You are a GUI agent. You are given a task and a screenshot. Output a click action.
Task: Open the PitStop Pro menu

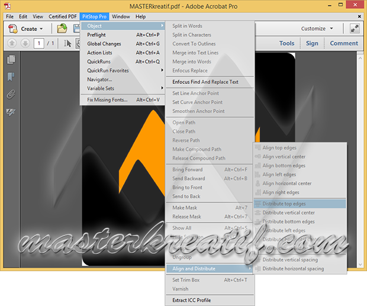(x=94, y=17)
